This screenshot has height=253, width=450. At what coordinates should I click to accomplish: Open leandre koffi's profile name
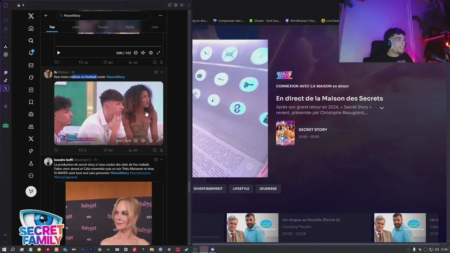click(x=64, y=160)
